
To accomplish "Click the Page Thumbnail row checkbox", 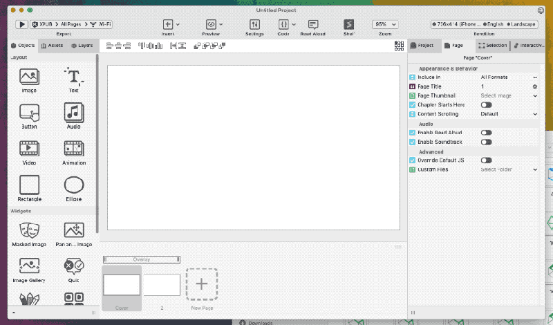I will [x=412, y=95].
